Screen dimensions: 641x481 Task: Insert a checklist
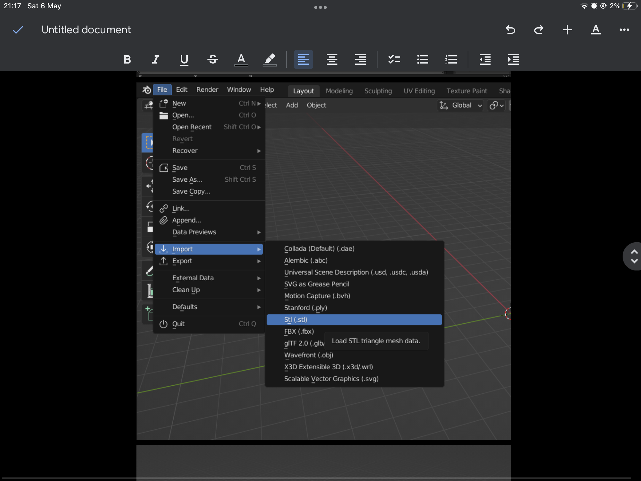(394, 59)
